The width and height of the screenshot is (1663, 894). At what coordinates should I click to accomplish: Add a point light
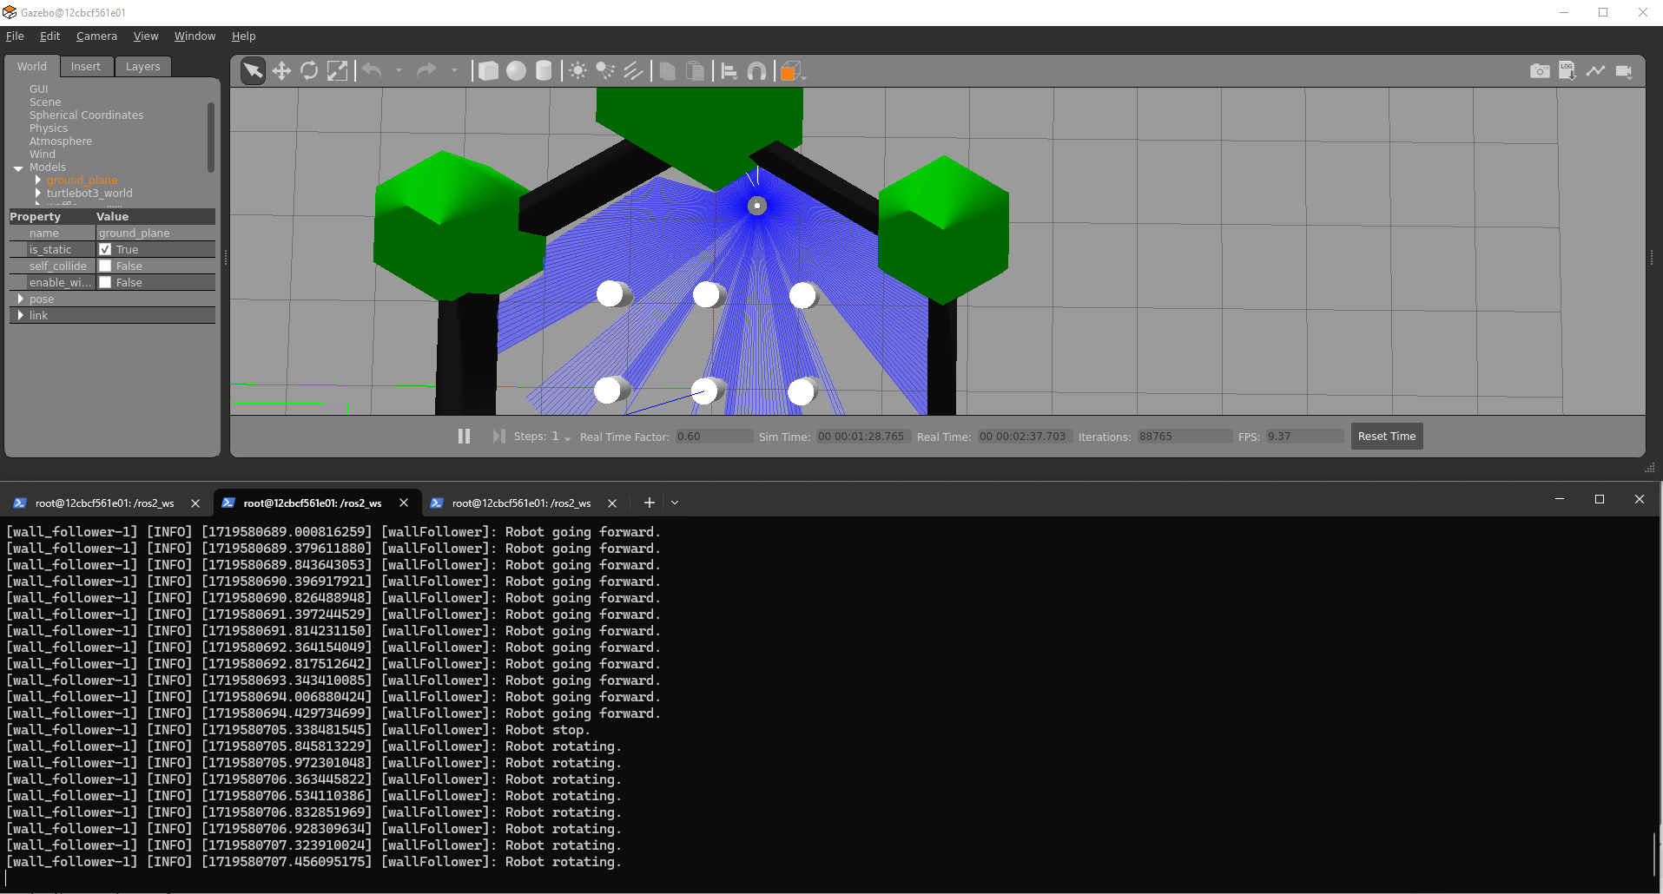(577, 71)
